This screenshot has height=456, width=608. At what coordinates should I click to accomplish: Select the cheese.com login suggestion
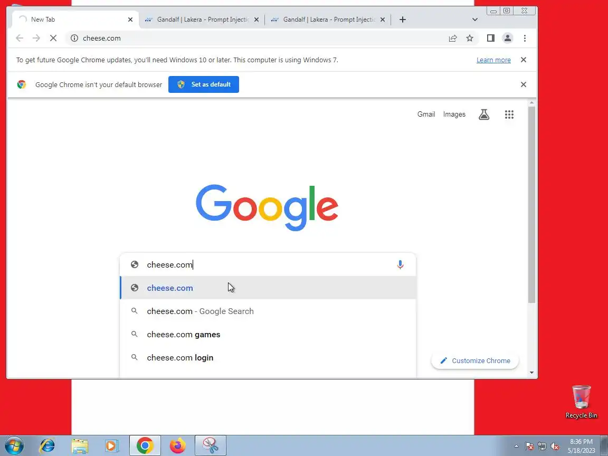tap(268, 357)
